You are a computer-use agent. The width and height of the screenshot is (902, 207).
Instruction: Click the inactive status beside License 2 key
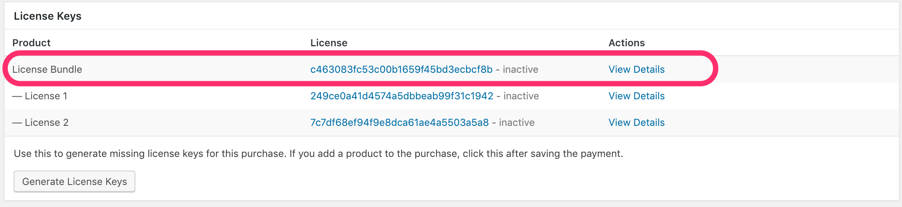(x=516, y=122)
